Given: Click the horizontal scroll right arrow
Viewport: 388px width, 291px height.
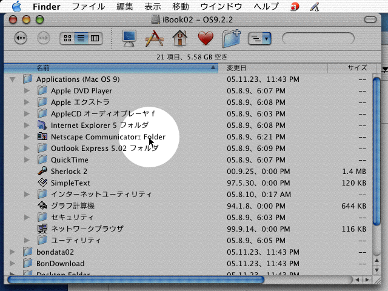Looking at the screenshot, I should click(x=367, y=280).
